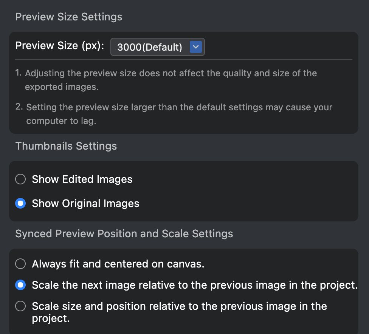Image resolution: width=369 pixels, height=334 pixels.
Task: Click the "Show Edited Images" label text
Action: [x=82, y=179]
